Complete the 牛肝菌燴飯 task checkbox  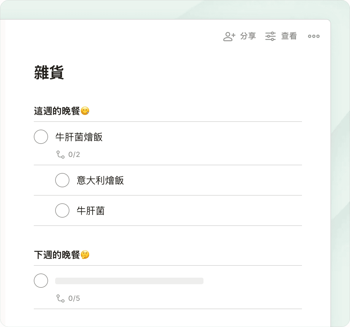[x=41, y=137]
